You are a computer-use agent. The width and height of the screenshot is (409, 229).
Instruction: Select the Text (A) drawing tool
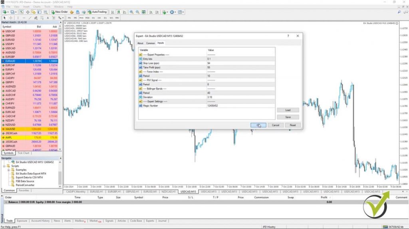click(x=48, y=18)
